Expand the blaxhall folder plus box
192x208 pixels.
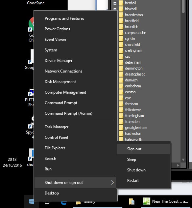point(115,9)
